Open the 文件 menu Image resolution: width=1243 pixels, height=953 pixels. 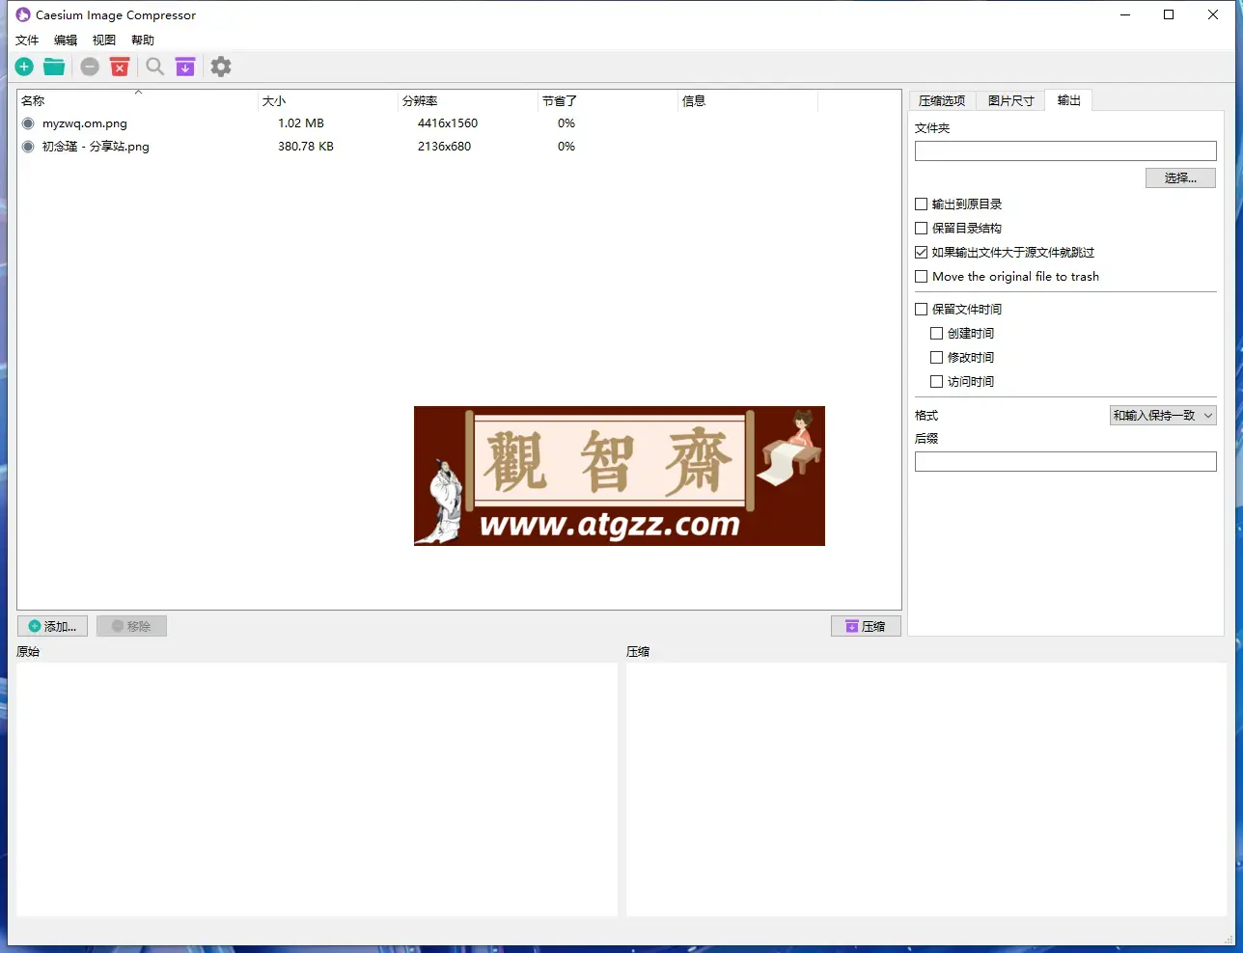(x=27, y=41)
